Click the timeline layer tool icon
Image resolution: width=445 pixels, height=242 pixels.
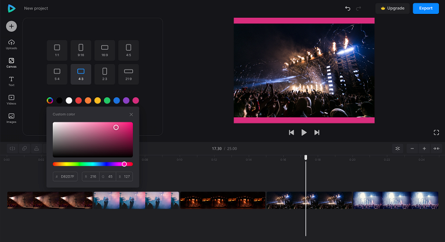[x=37, y=149]
